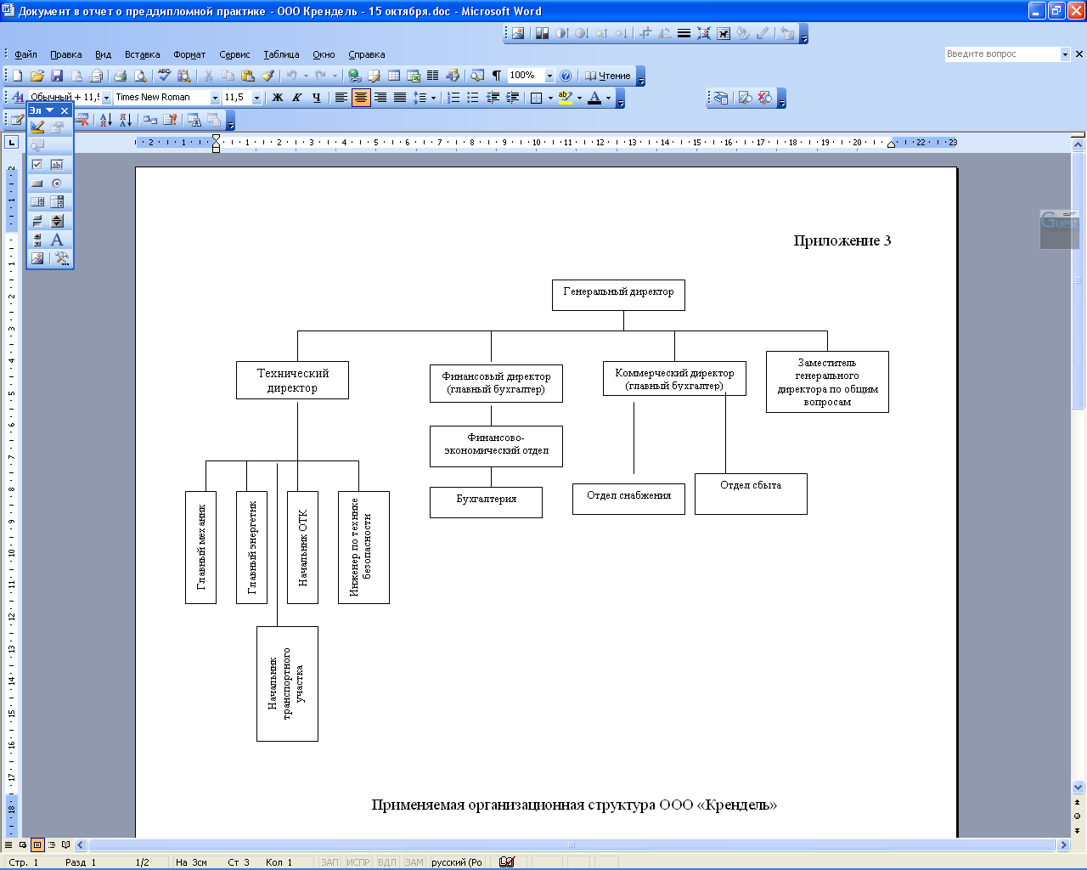Click the text wrapping button
The image size is (1087, 870).
pyautogui.click(x=724, y=33)
